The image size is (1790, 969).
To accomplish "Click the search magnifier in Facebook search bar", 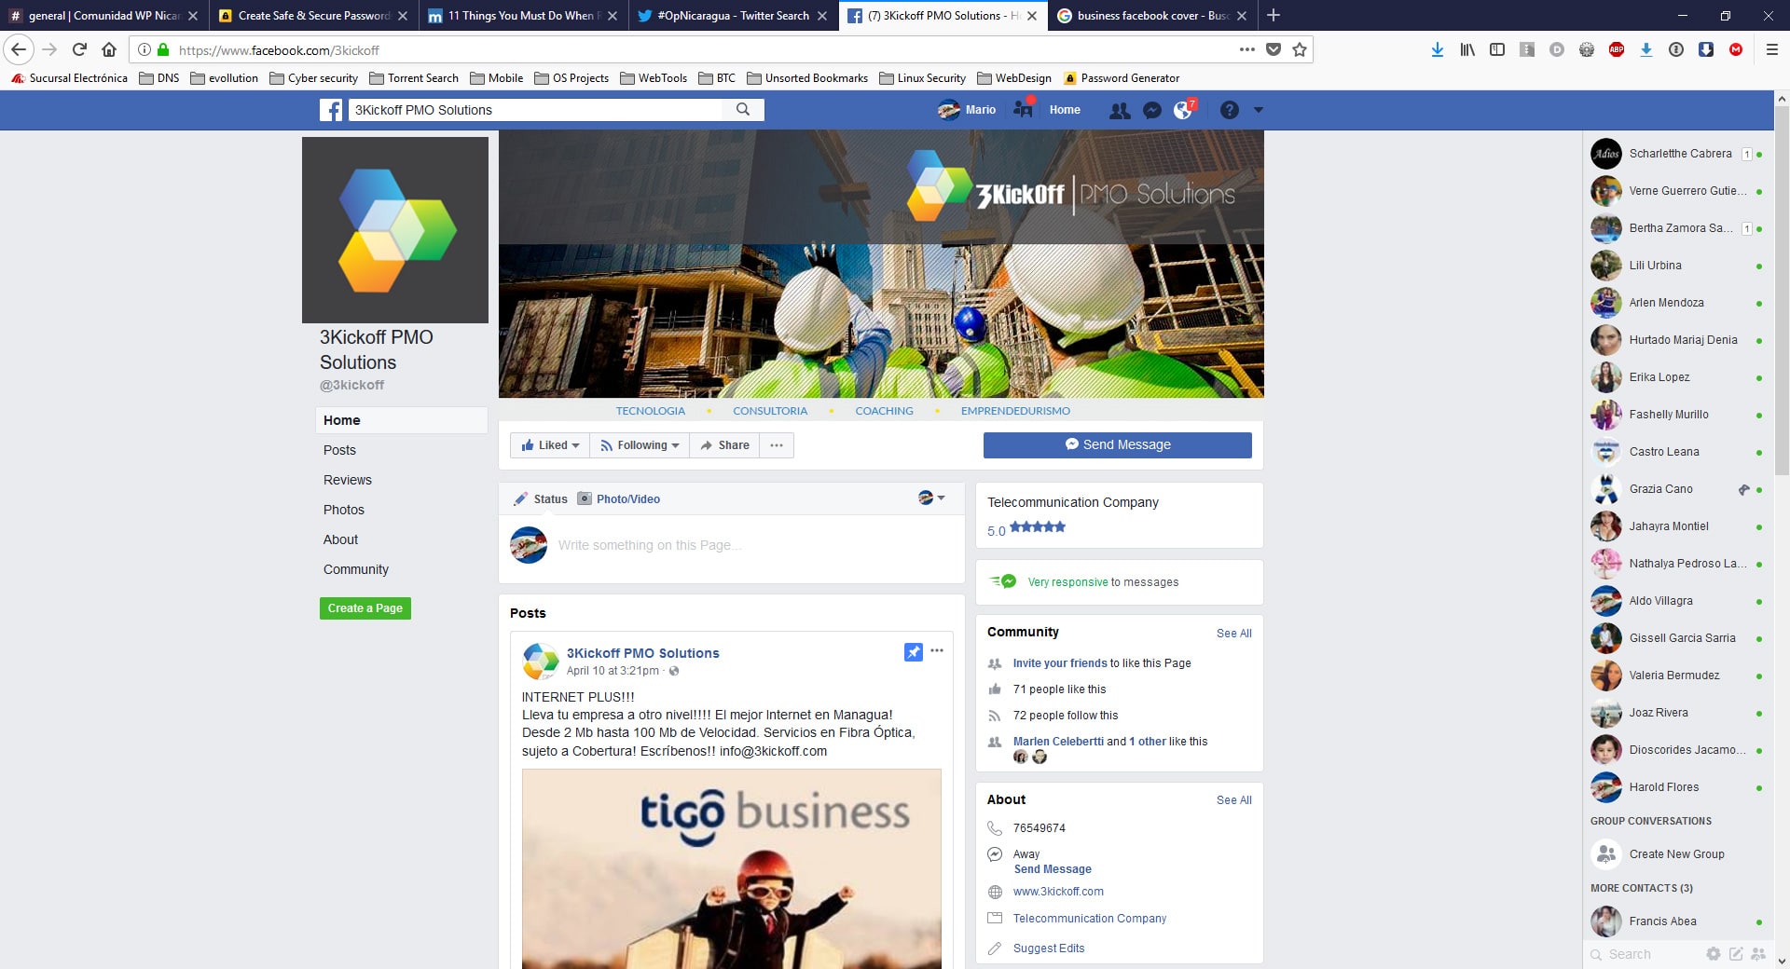I will (743, 110).
